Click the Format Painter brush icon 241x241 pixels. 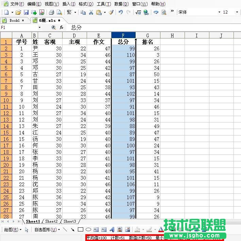click(x=111, y=12)
